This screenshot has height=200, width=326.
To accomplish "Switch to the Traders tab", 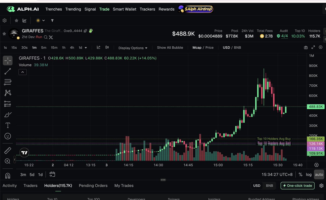I will pos(30,186).
